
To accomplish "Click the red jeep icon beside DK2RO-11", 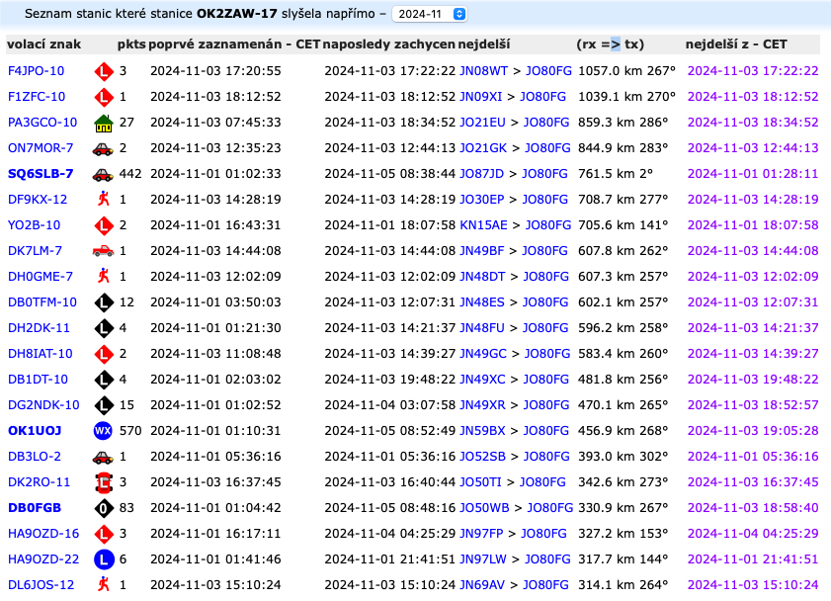I will (x=103, y=482).
